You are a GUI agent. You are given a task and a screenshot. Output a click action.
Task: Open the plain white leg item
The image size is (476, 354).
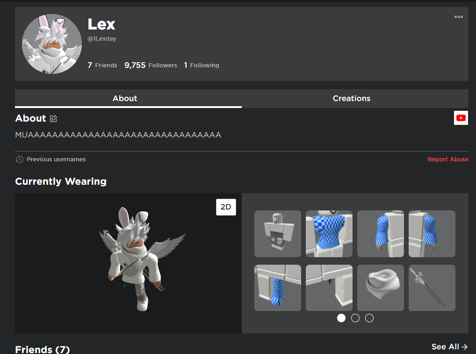coord(329,288)
